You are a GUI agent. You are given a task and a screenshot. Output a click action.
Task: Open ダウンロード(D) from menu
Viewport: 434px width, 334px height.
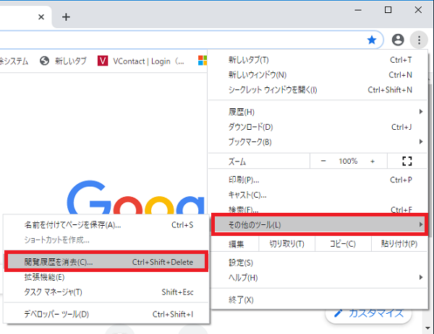click(x=318, y=127)
